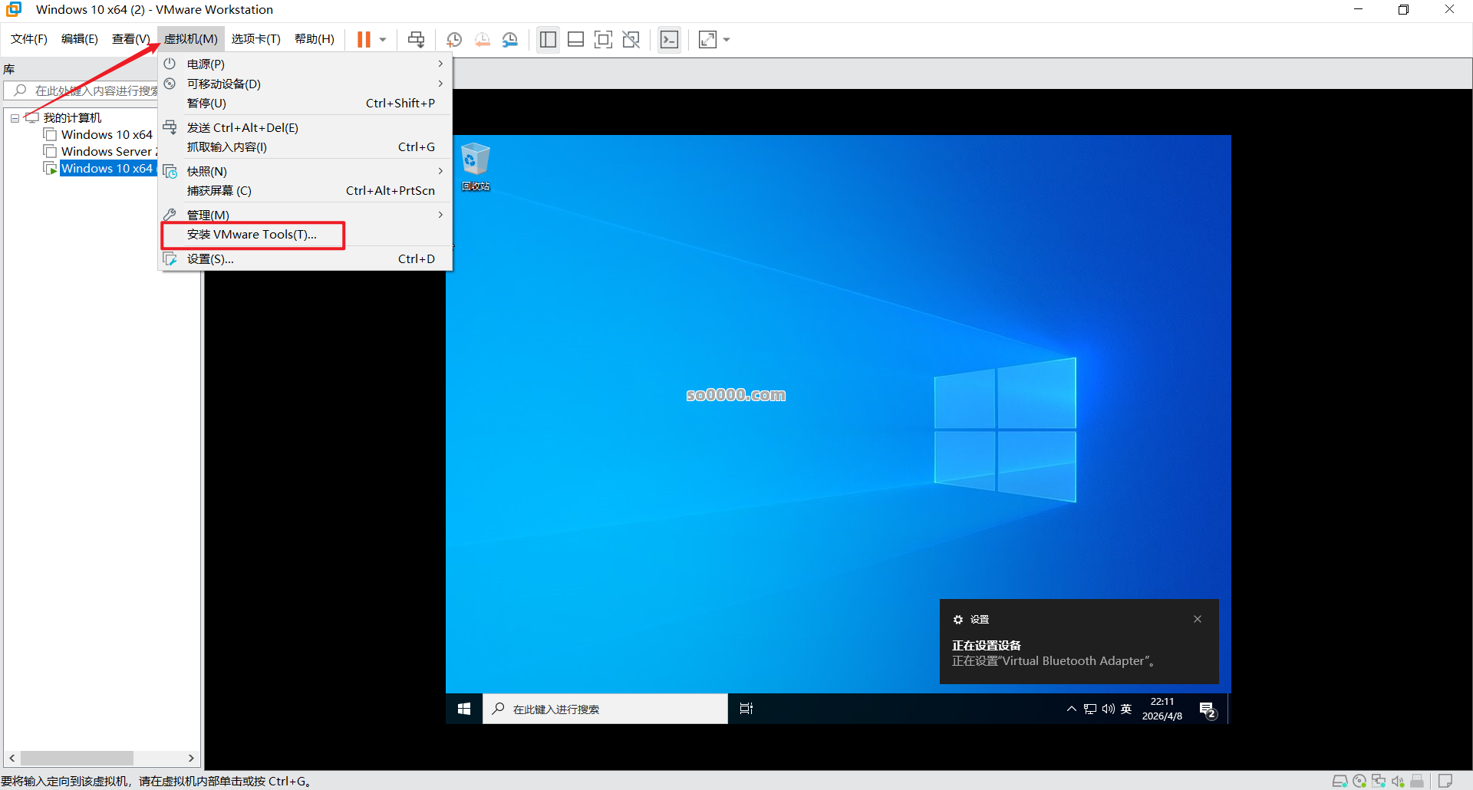Viewport: 1473px width, 790px height.
Task: Toggle the console view icon
Action: (669, 39)
